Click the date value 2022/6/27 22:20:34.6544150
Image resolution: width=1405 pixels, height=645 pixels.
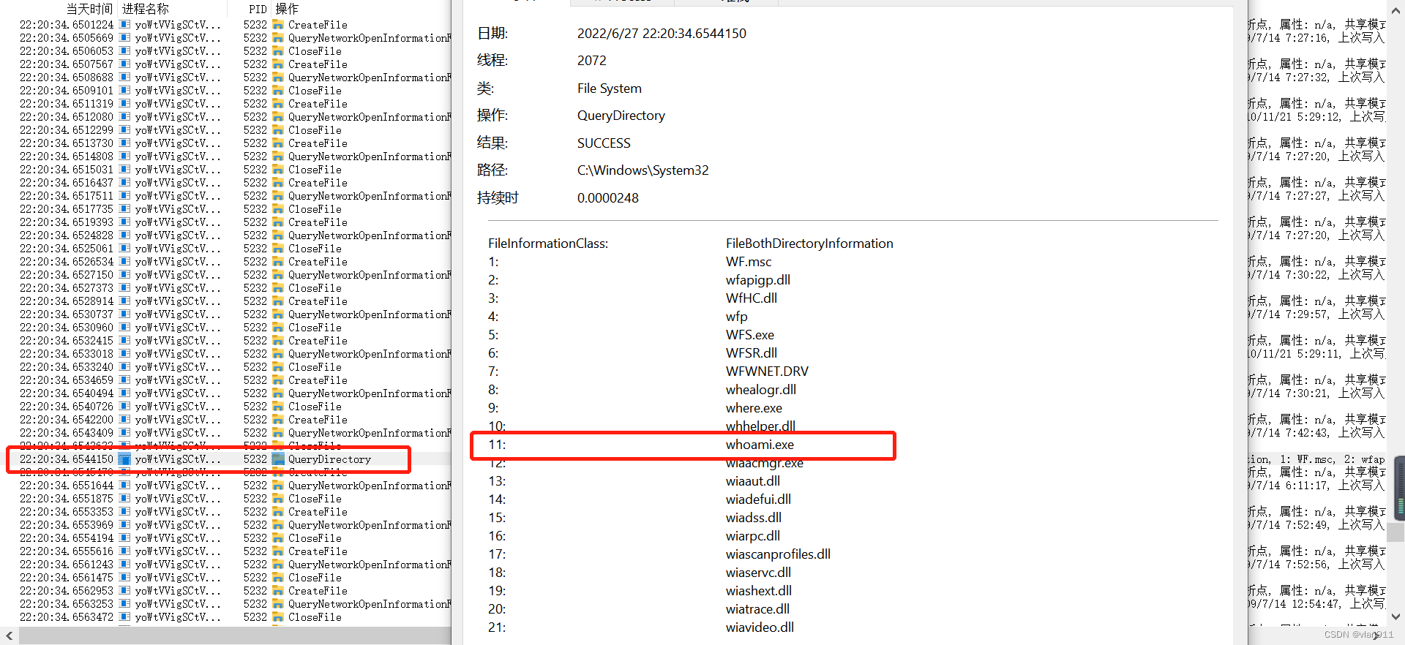(x=662, y=34)
